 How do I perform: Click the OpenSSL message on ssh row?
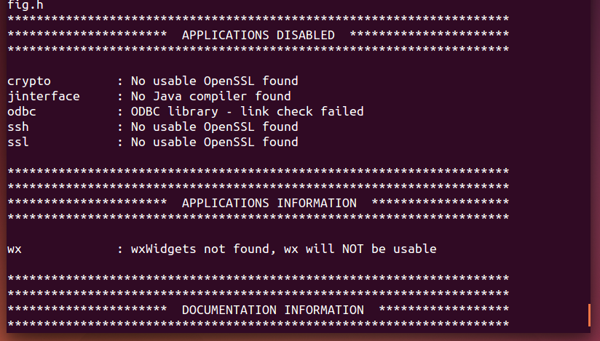214,127
